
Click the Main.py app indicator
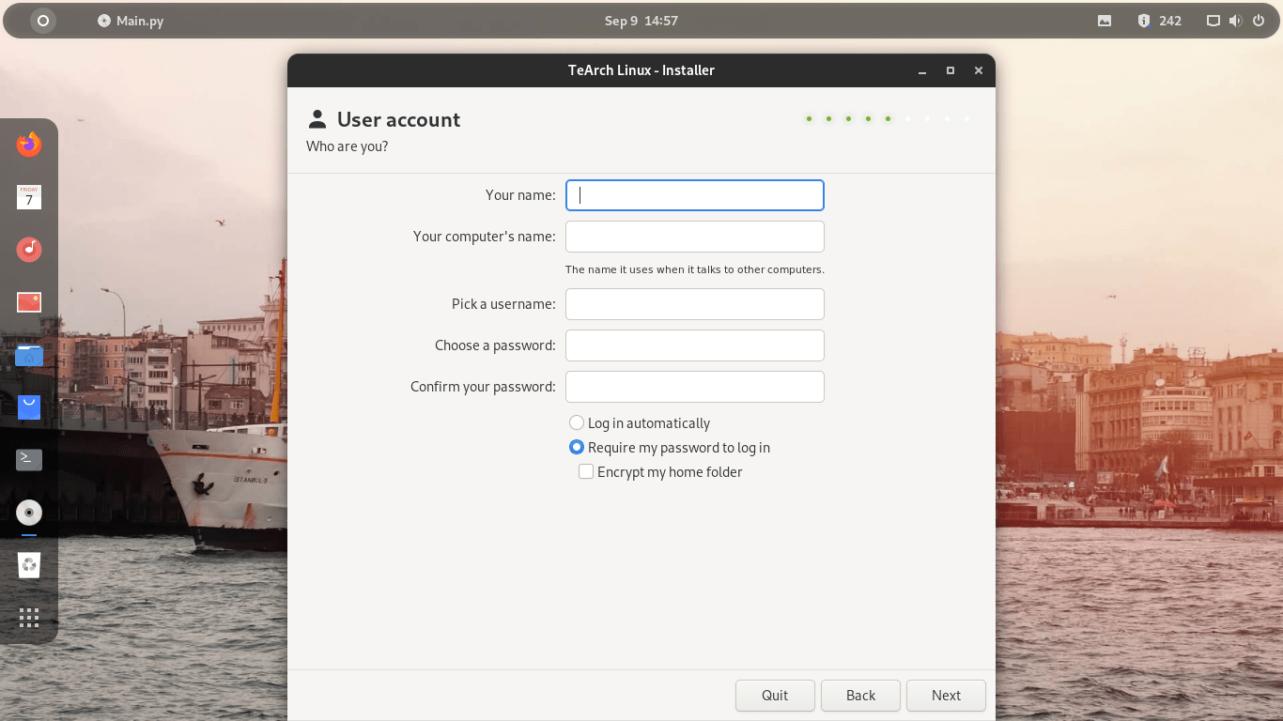[x=131, y=21]
